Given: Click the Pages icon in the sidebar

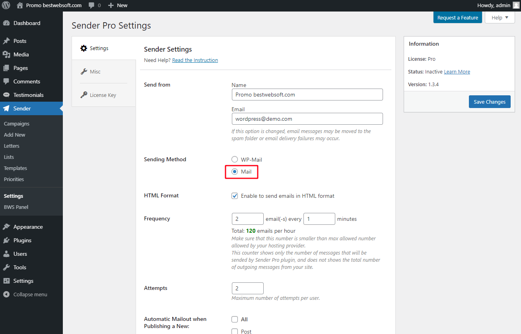Looking at the screenshot, I should click(6, 68).
